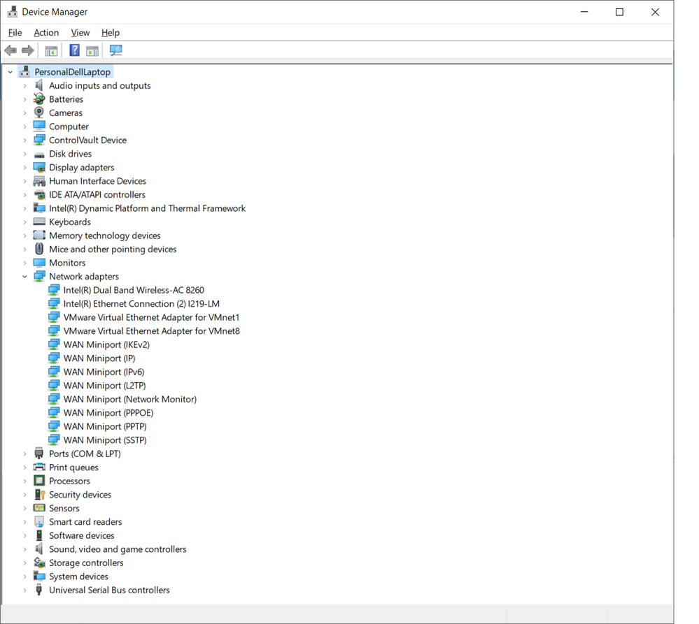Expand the Software devices category
699x624 pixels.
[x=25, y=535]
